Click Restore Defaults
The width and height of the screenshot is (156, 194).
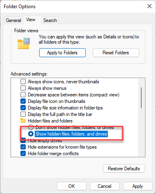coord(124,169)
